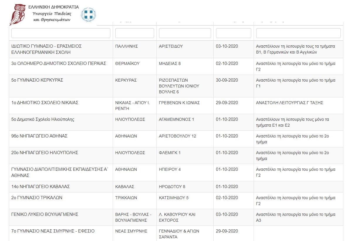Viewport: 361px width, 241px height.
Task: Click the 2ο ΓΥΜΝΑΣΙΟ ΤΡΙΚΑΛΩΝ entry
Action: point(37,198)
